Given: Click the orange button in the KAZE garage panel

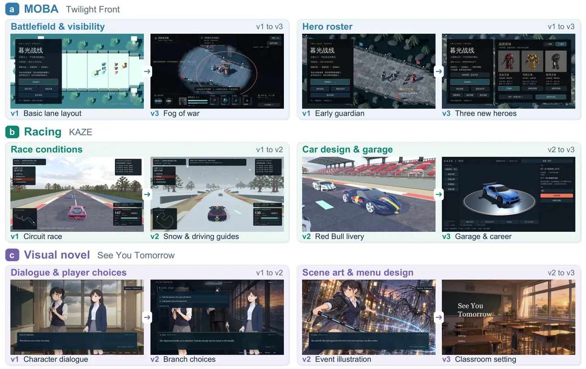Looking at the screenshot, I should pos(557,196).
